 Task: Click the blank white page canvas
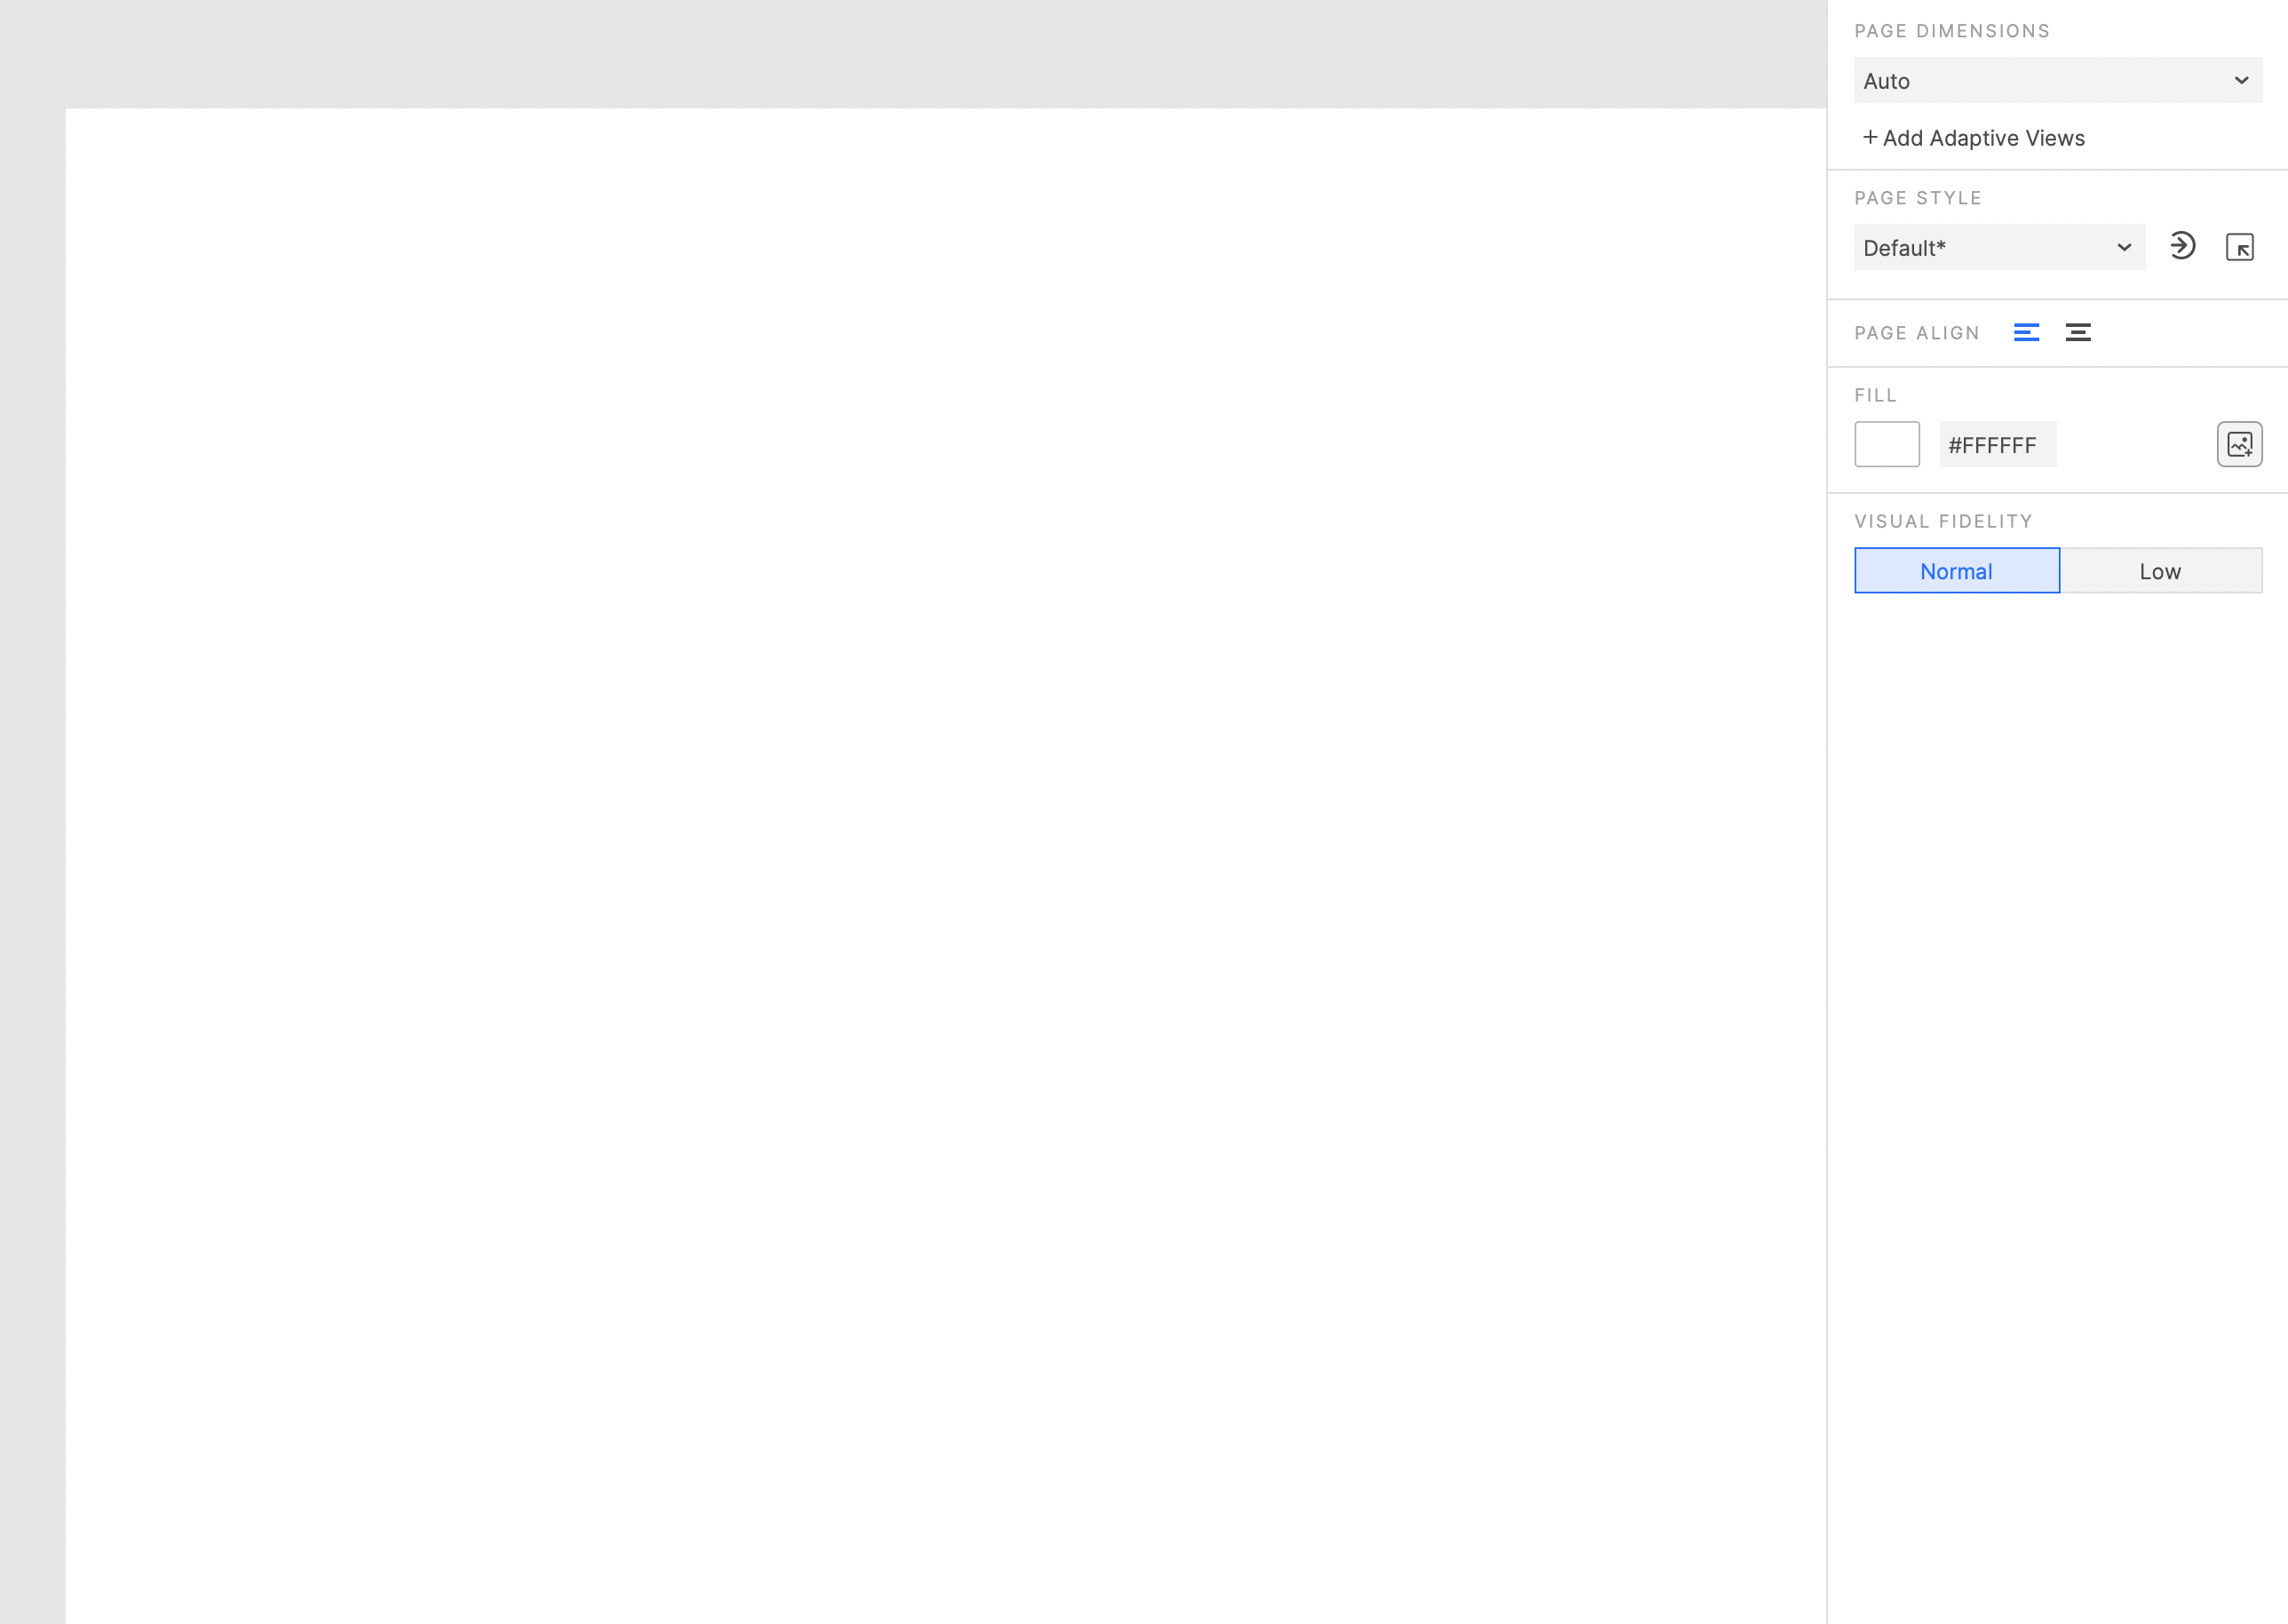946,865
